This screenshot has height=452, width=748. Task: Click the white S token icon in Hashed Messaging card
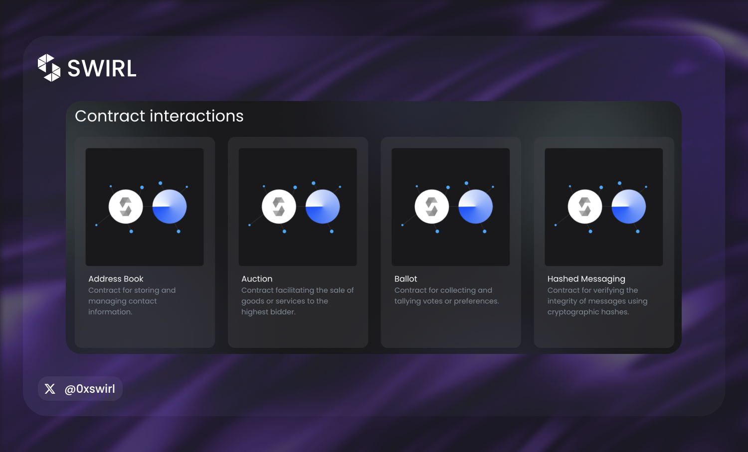click(x=585, y=207)
